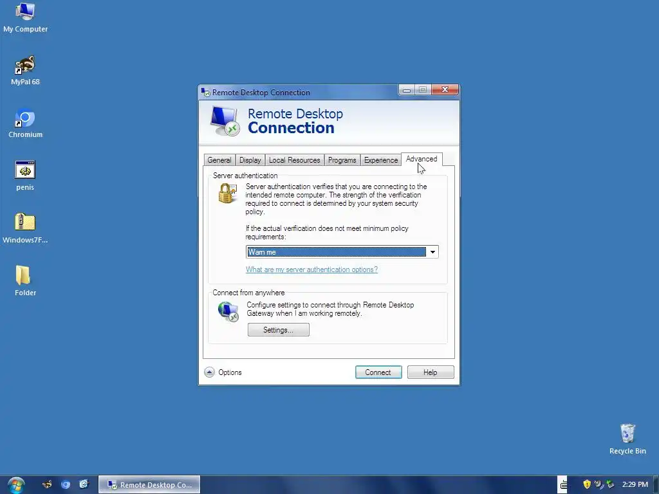Screen dimensions: 659x494
Task: Switch to the General tab
Action: pyautogui.click(x=219, y=160)
